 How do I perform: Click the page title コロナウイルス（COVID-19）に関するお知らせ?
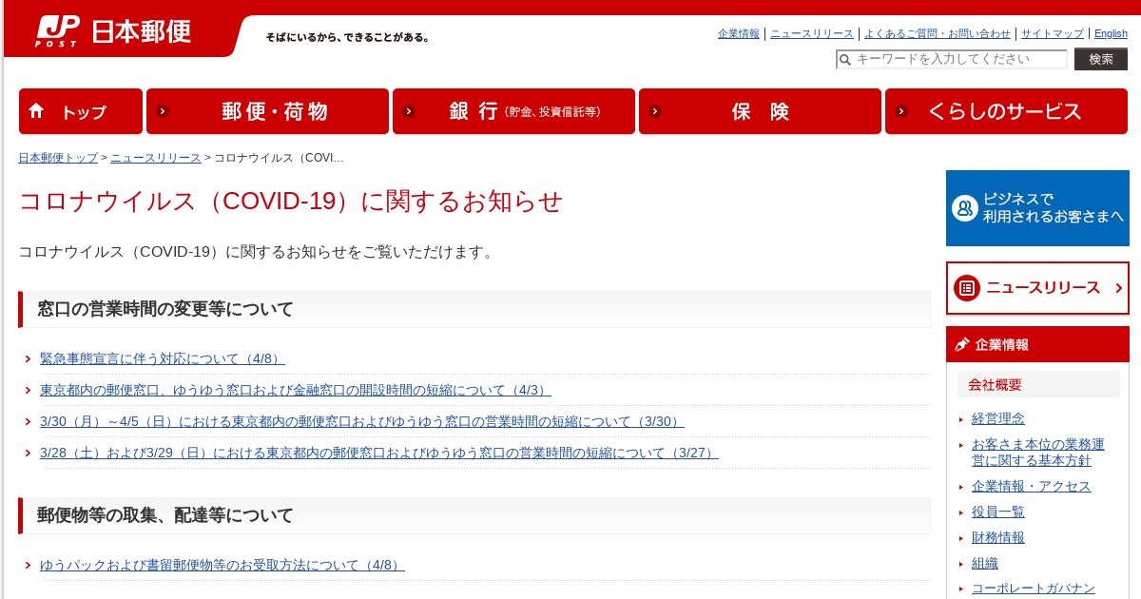point(291,202)
